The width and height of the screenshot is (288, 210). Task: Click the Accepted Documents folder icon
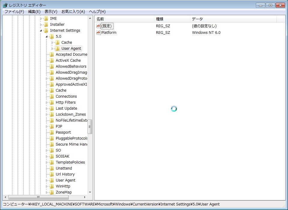point(52,55)
